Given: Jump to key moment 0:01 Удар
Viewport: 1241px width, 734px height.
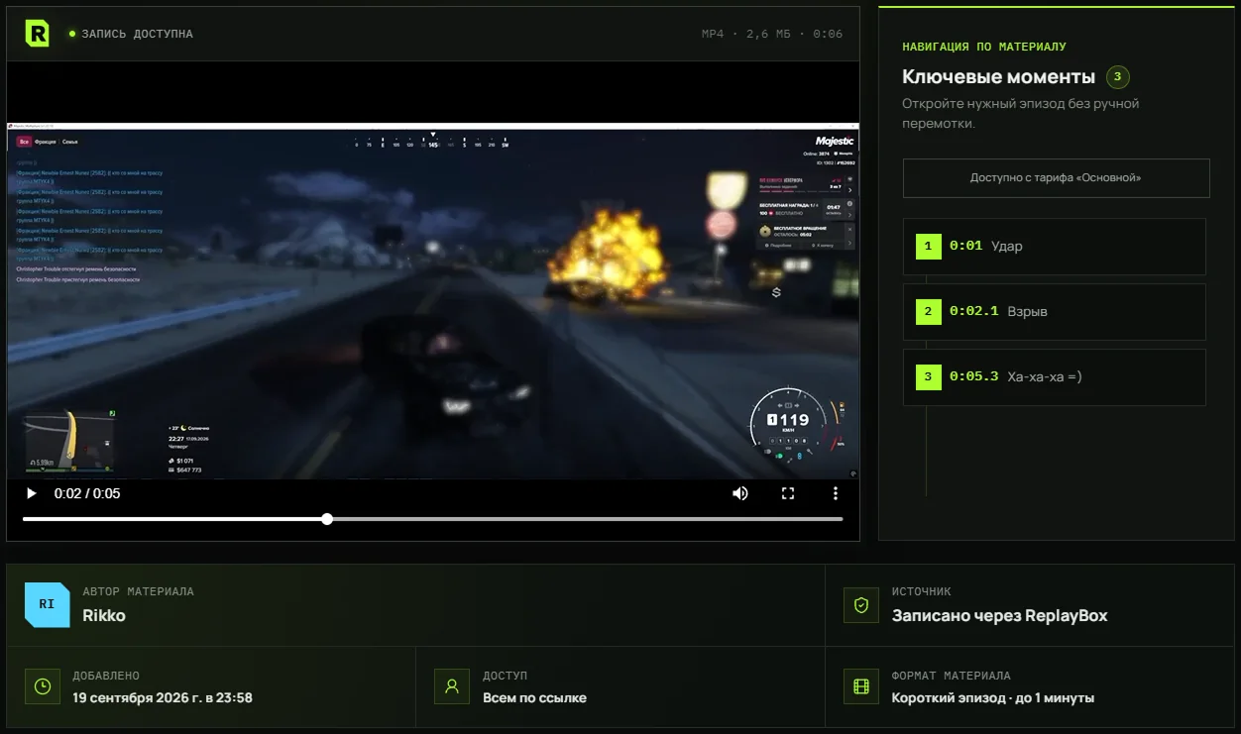Looking at the screenshot, I should point(1055,247).
